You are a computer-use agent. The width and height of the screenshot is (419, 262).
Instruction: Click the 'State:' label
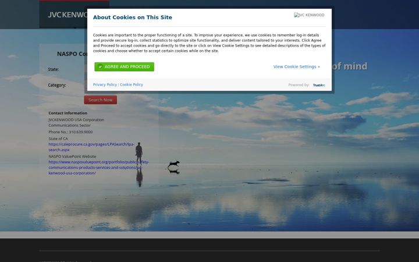click(x=54, y=69)
